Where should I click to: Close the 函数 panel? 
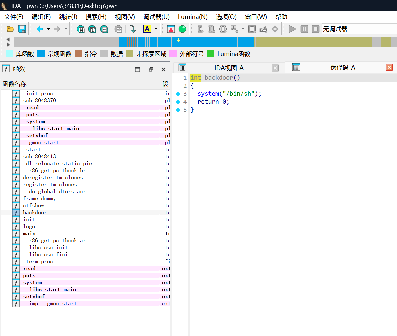coord(163,69)
